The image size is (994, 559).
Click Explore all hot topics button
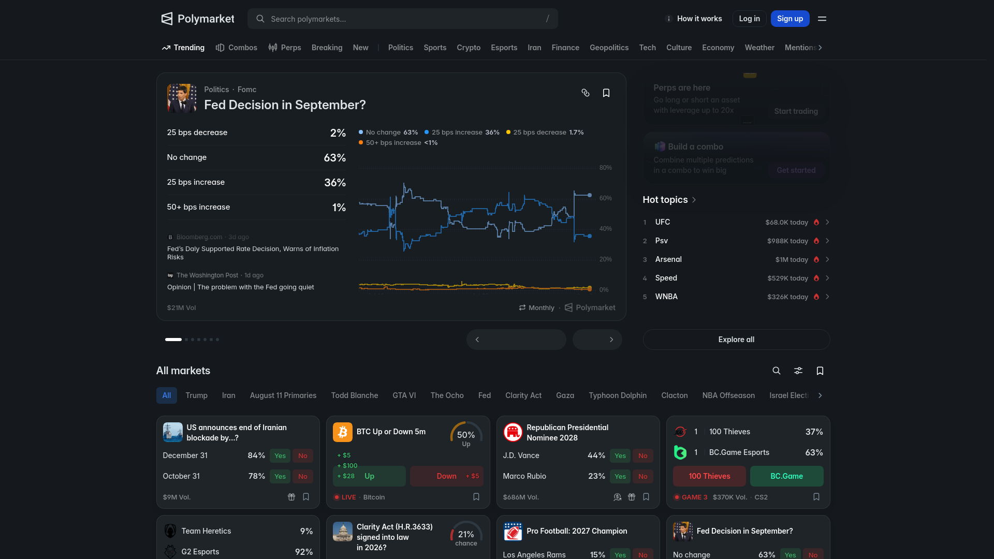[x=736, y=340]
